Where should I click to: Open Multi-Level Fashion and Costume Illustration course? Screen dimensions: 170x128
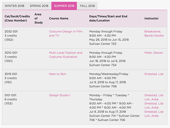[x=66, y=55]
